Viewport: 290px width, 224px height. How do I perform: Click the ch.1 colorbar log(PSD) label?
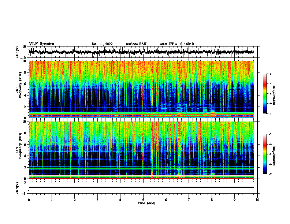[274, 95]
